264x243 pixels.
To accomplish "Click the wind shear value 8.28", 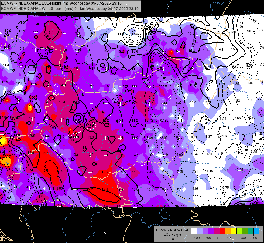I will [223, 119].
